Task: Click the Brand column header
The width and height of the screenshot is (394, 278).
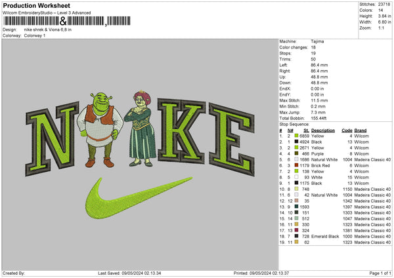Action: 361,130
